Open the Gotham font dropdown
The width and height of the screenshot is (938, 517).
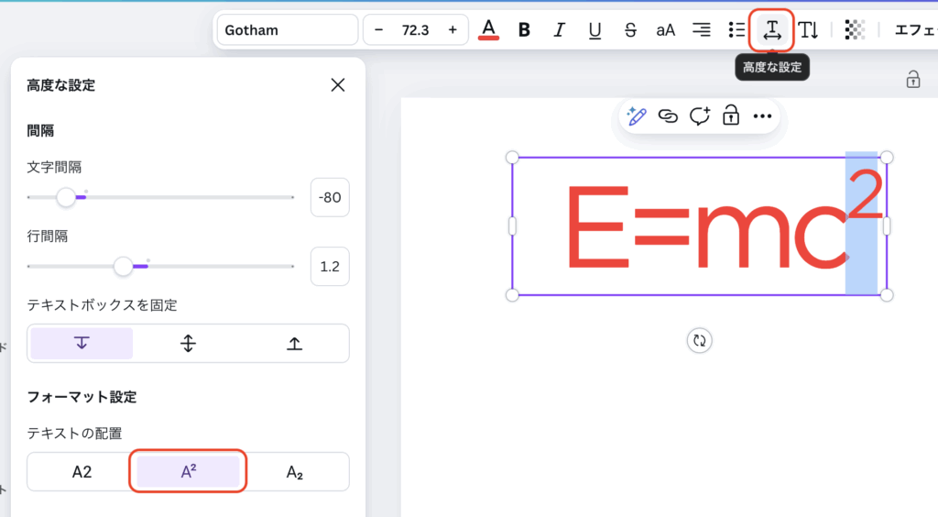pos(287,30)
